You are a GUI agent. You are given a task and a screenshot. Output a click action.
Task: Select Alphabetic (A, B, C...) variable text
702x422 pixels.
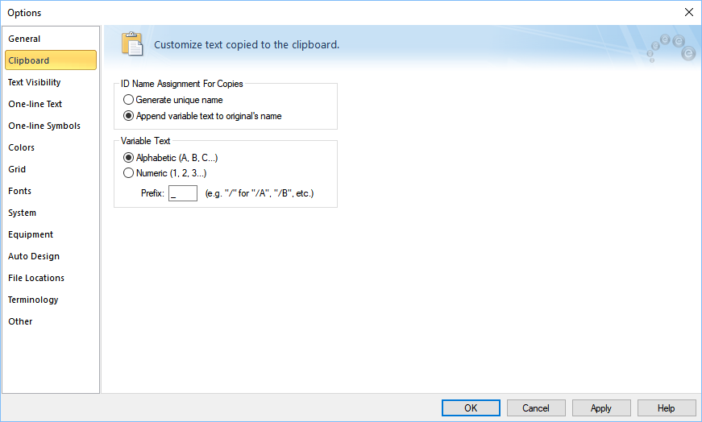point(128,158)
